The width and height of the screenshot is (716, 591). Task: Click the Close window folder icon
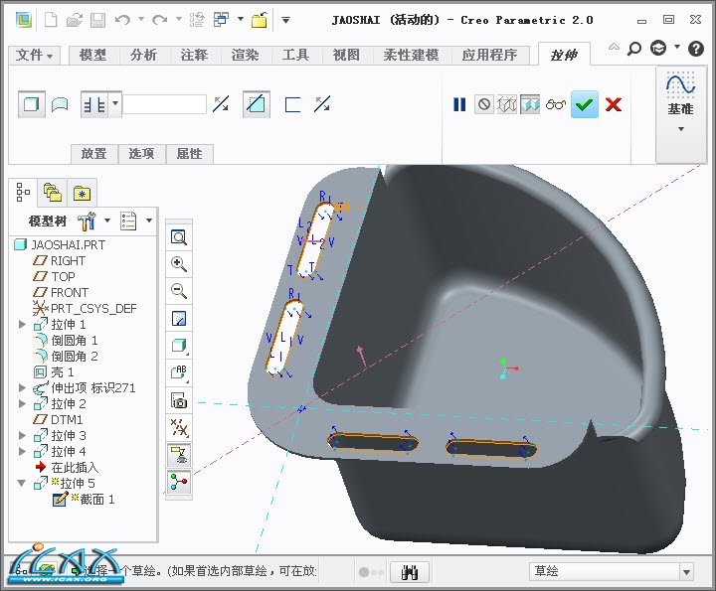click(260, 20)
